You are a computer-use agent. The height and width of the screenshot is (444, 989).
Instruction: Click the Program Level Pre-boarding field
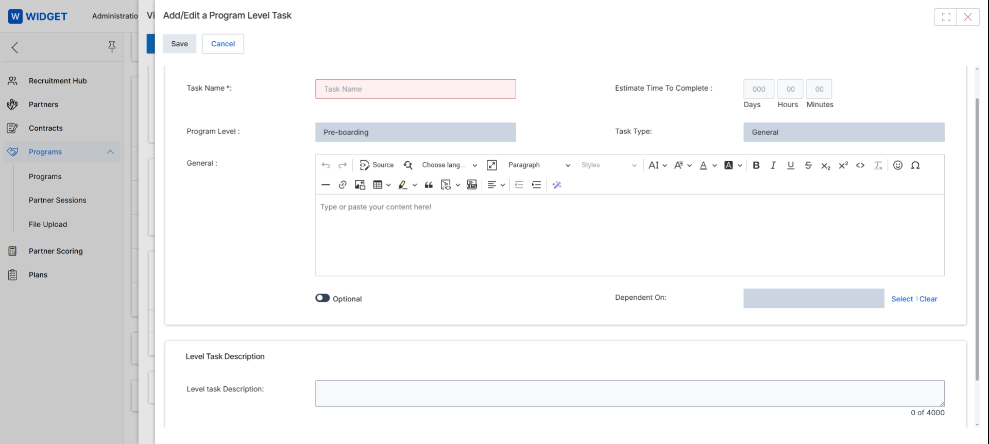(x=416, y=132)
